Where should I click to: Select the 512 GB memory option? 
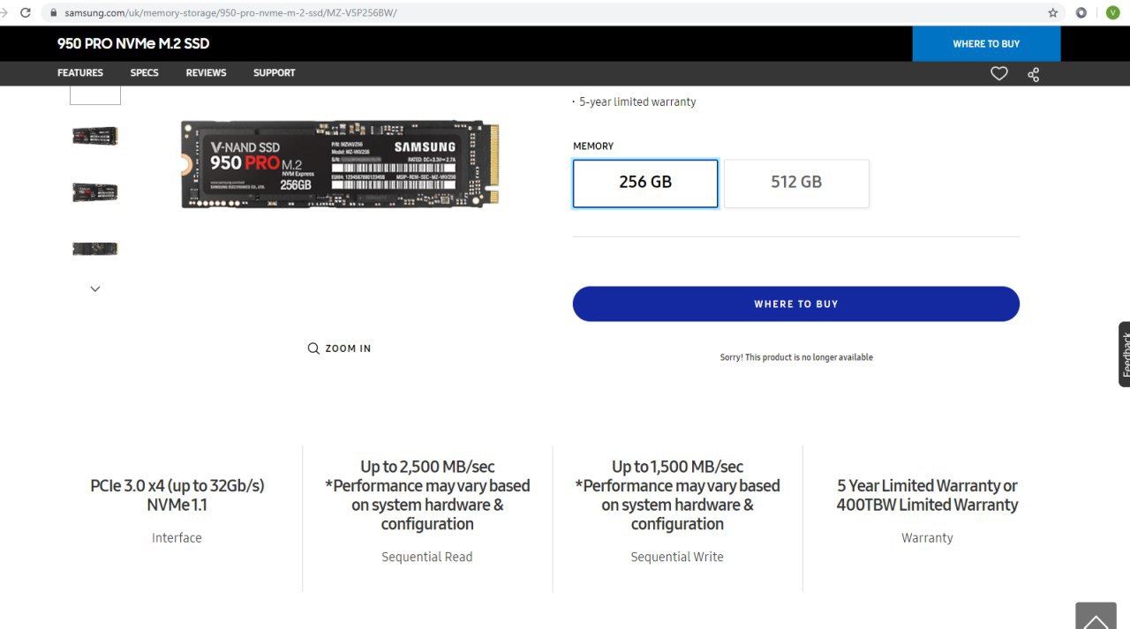[x=796, y=183]
